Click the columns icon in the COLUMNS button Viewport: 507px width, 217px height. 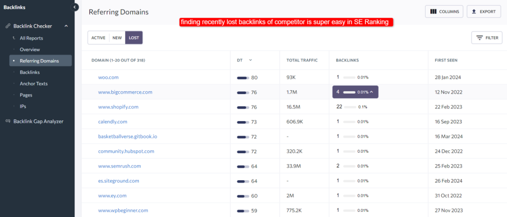click(x=433, y=11)
